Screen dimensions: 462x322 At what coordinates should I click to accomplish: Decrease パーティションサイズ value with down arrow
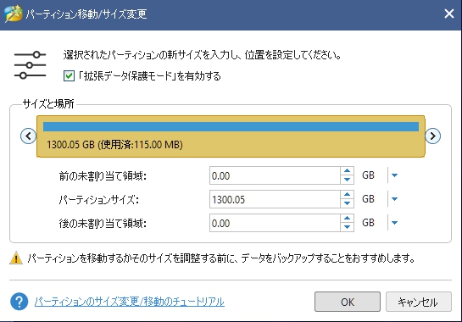point(347,203)
